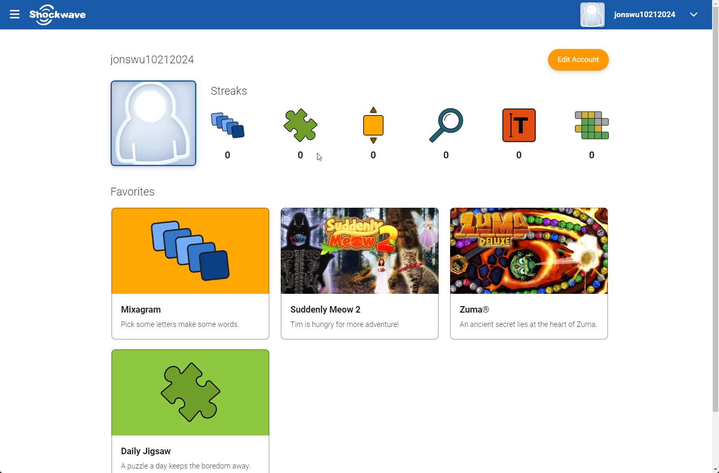The height and width of the screenshot is (473, 719).
Task: Click the Shockwave logo
Action: coord(58,15)
